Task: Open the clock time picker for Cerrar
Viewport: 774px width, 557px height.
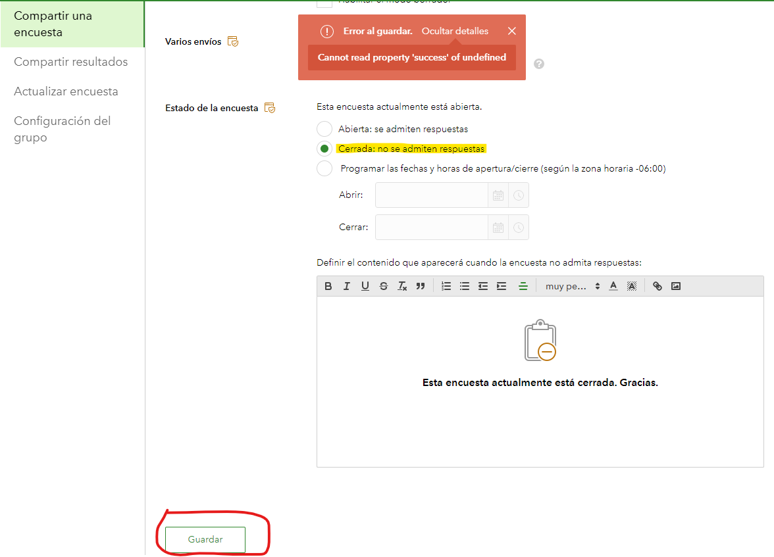Action: coord(519,228)
